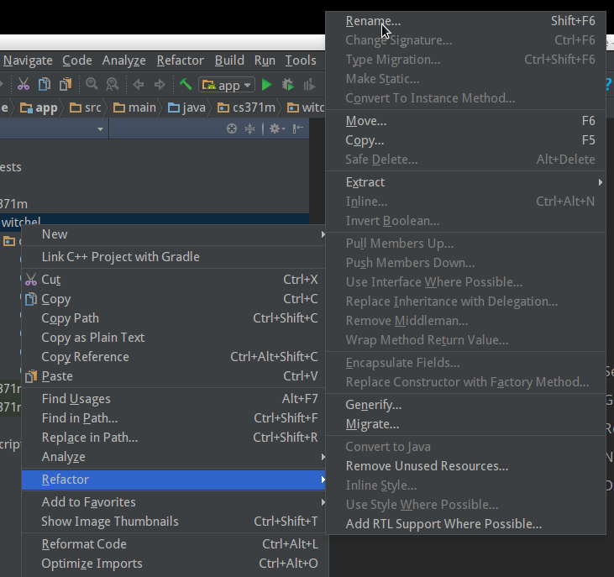The width and height of the screenshot is (614, 577).
Task: Open the project view selector dropdown arrow
Action: [100, 129]
